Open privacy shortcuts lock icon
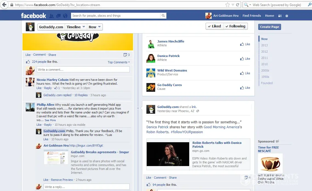The width and height of the screenshot is (312, 191). coord(280,16)
